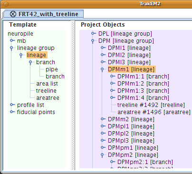Expand the DPMl1 lineage node
192x174 pixels.
tap(103, 48)
